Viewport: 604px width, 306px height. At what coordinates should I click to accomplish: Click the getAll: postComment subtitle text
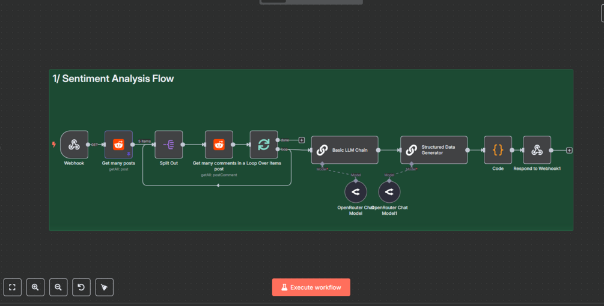219,175
